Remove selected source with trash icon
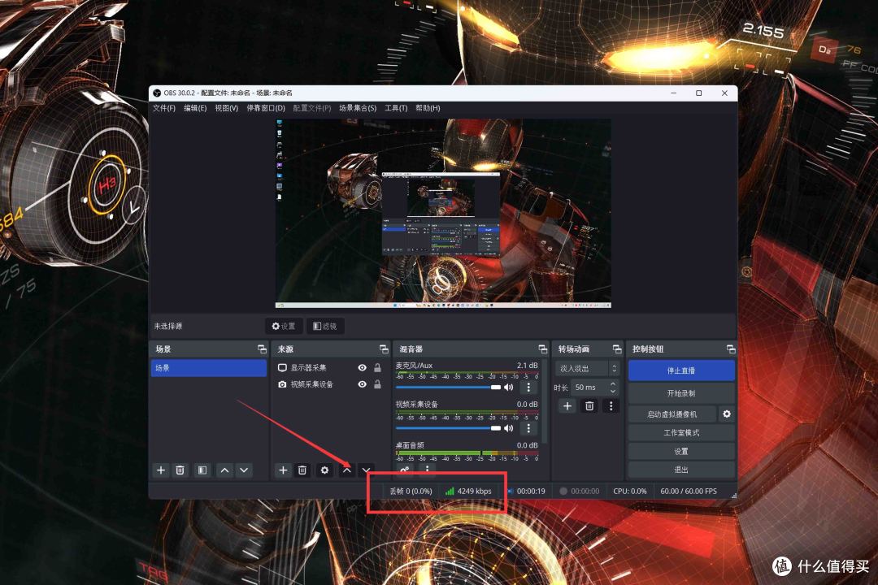878x585 pixels. pos(302,470)
